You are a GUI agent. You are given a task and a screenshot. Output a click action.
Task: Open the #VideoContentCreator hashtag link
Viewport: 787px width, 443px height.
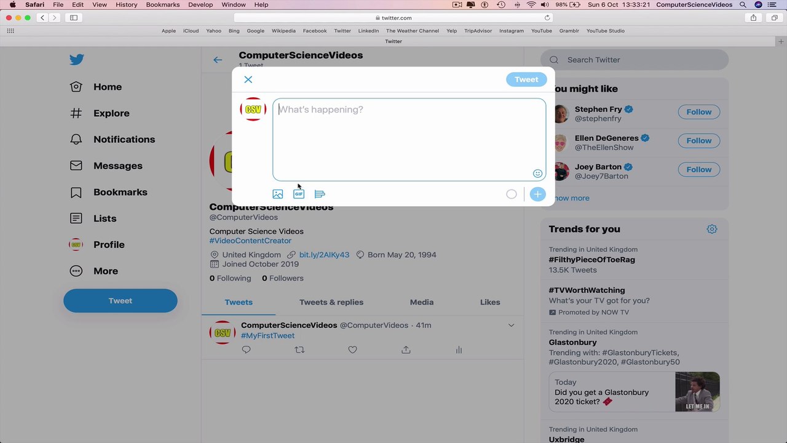250,241
